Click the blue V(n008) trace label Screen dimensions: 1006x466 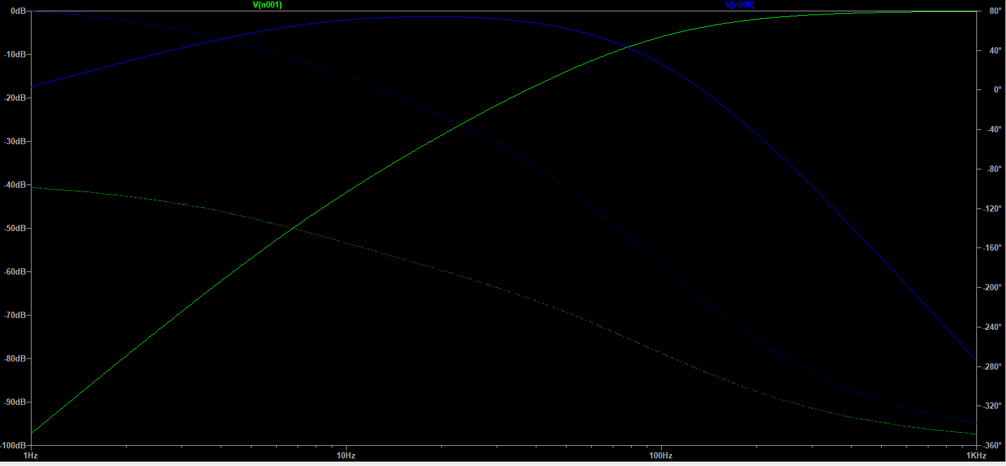[x=740, y=5]
